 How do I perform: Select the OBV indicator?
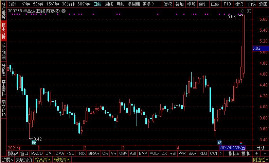pyautogui.click(x=123, y=153)
